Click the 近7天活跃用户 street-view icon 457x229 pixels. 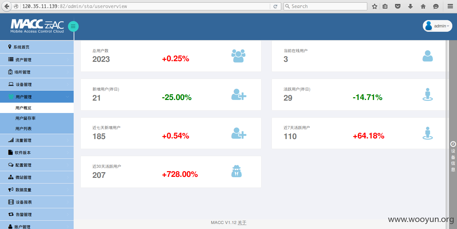point(428,133)
